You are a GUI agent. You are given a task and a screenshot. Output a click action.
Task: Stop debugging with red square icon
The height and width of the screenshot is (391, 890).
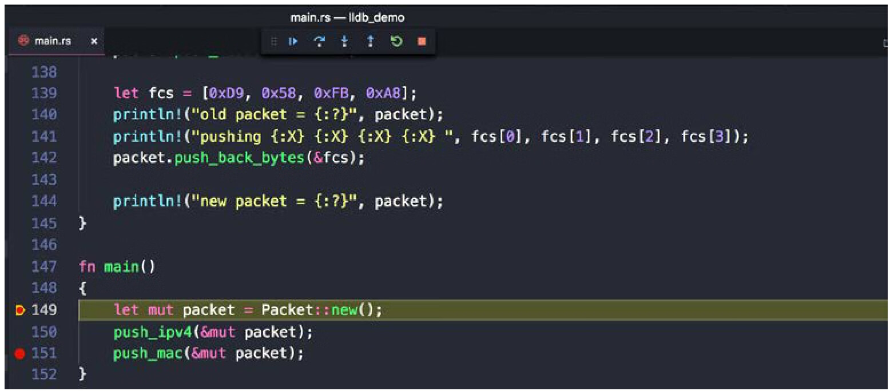click(422, 41)
